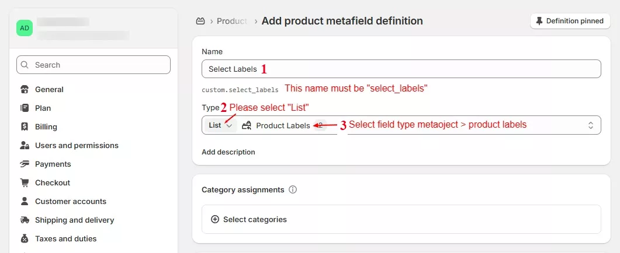Click the Billing dollar icon
Screen dimensions: 620x253
click(x=25, y=127)
